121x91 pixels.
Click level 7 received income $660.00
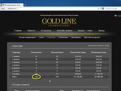pos(78,74)
